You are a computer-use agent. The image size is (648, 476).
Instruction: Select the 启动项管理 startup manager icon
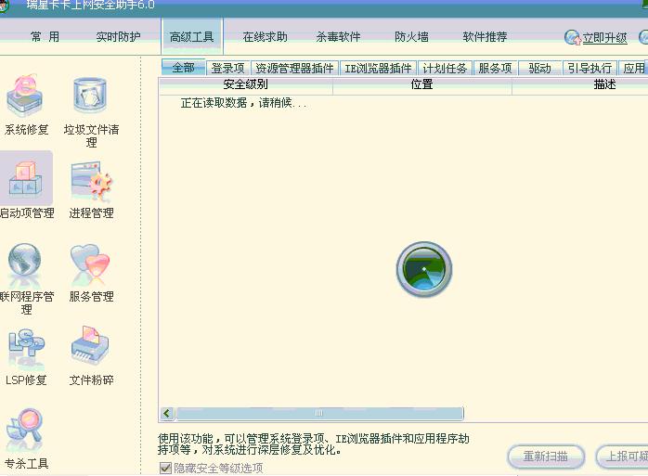click(26, 179)
